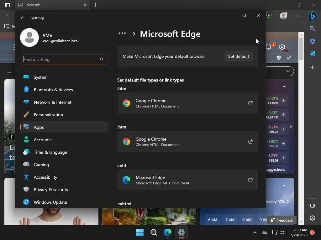Add the -1.23% stock to watchlist

point(283,158)
